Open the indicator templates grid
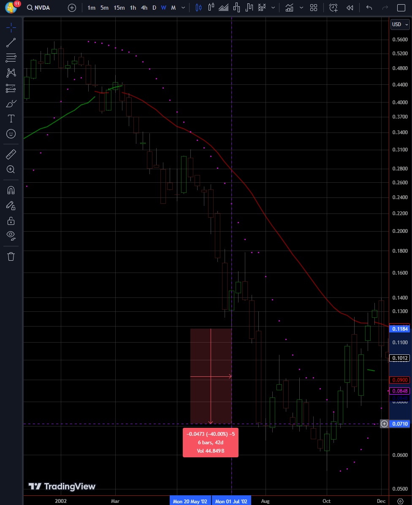Screen dimensions: 412x505 click(x=314, y=8)
